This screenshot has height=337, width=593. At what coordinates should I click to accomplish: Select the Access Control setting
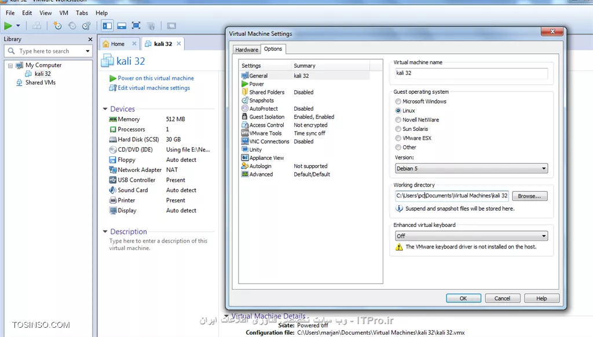click(305, 125)
